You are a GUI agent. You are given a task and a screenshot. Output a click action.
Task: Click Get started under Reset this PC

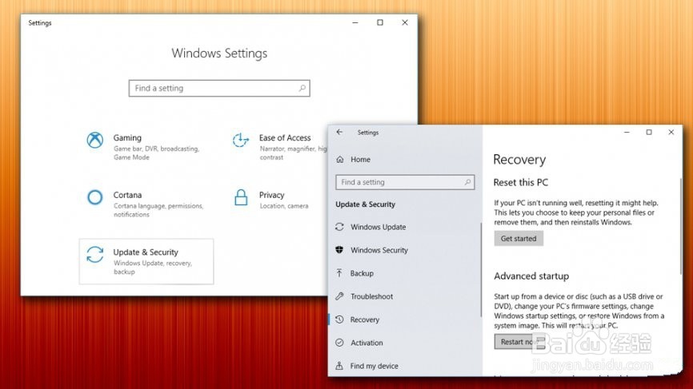(x=519, y=239)
